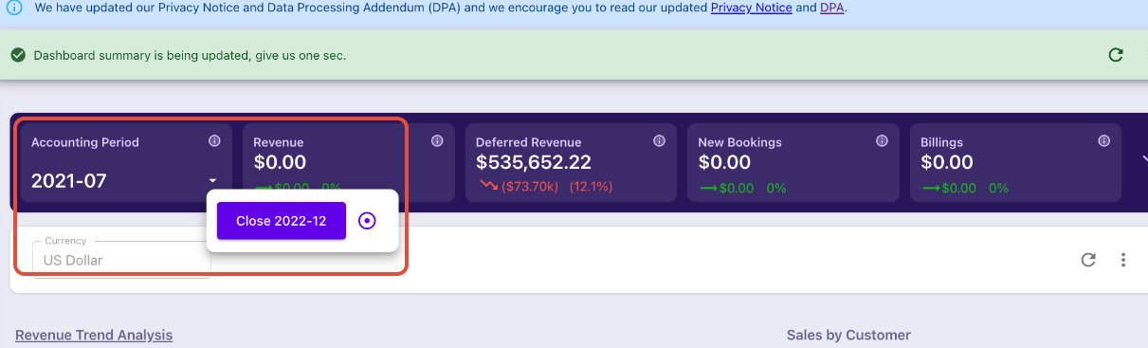Click the info icon on Accounting Period card

[214, 141]
